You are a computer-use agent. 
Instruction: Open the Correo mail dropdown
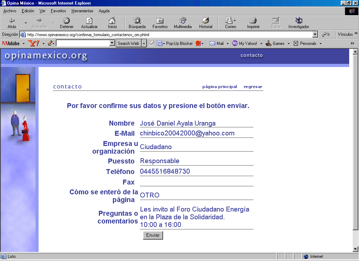point(235,21)
